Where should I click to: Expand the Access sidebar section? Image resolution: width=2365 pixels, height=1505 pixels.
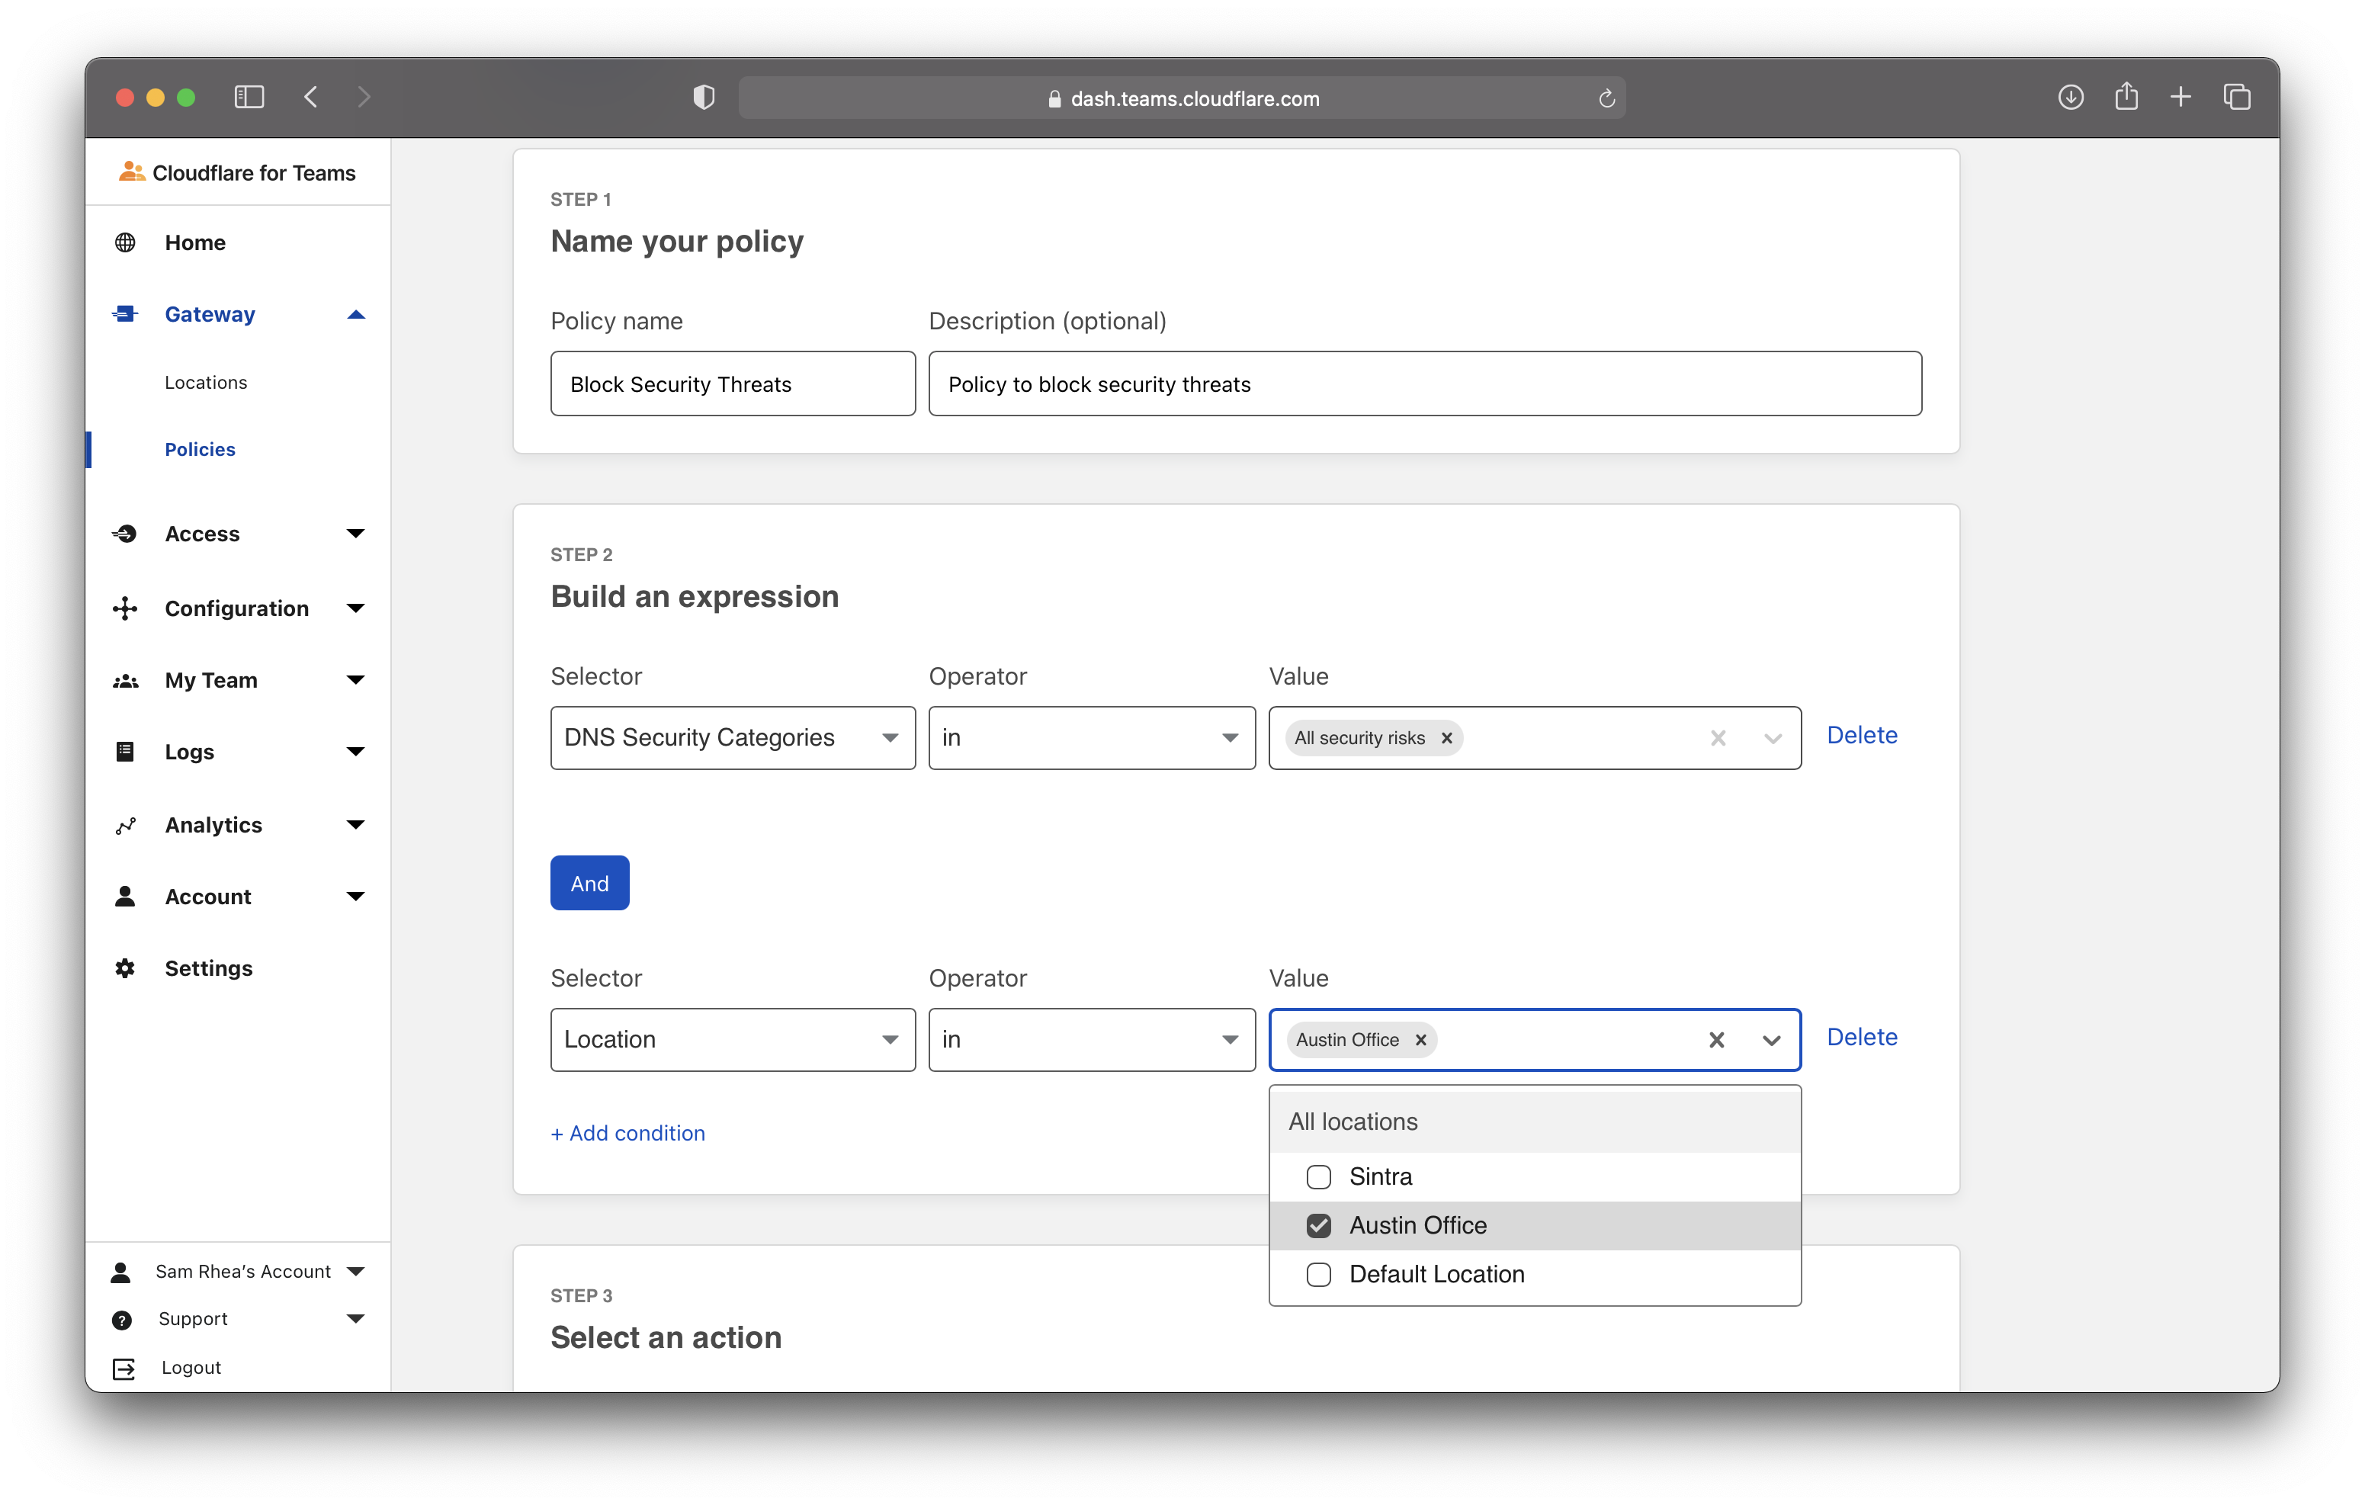coord(355,534)
